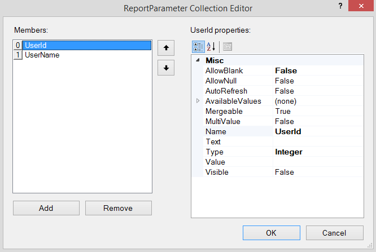Cancel the collection editor dialog
Image resolution: width=376 pixels, height=252 pixels.
334,233
